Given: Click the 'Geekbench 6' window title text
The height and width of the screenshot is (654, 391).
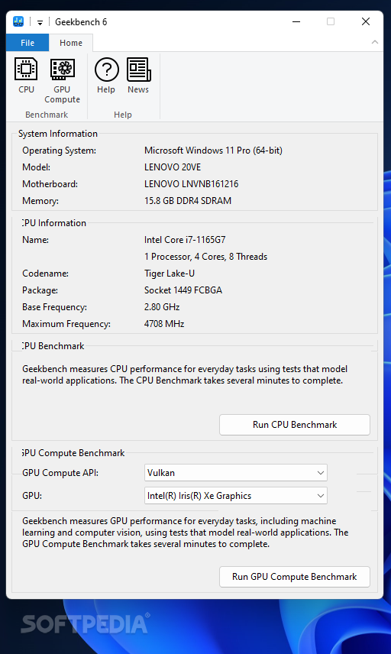Looking at the screenshot, I should point(81,22).
